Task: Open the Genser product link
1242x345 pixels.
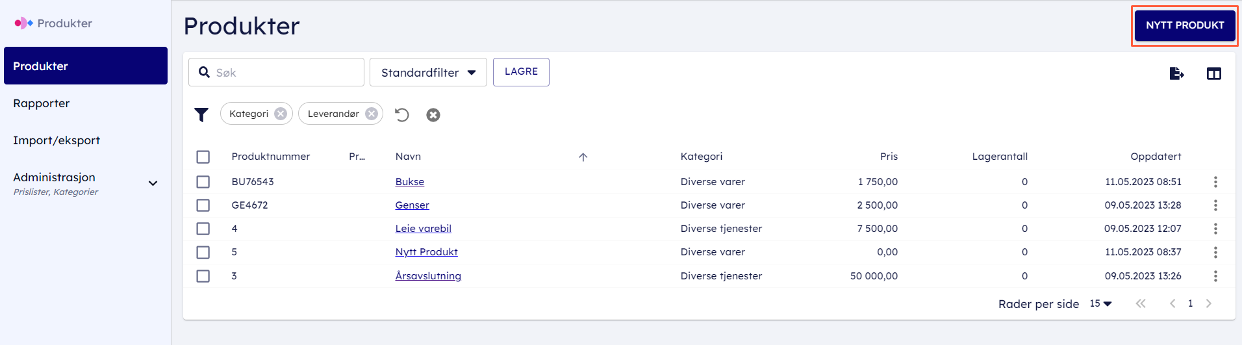Action: [x=412, y=205]
